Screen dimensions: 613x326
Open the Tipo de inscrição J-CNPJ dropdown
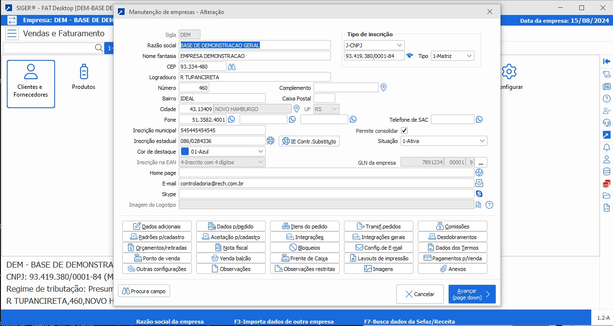tap(374, 45)
